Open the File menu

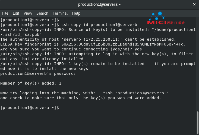click(x=5, y=13)
